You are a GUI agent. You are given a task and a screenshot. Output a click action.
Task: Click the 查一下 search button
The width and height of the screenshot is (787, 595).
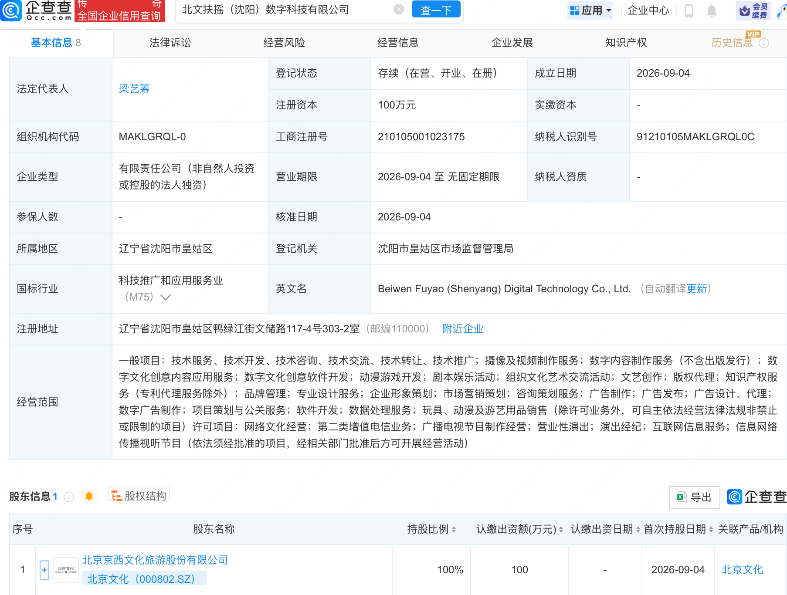pyautogui.click(x=436, y=10)
